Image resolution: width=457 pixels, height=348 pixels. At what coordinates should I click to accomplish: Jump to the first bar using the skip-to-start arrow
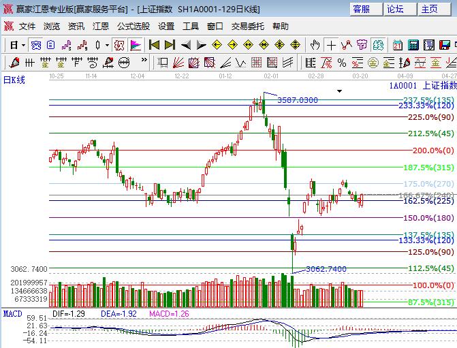[155, 45]
